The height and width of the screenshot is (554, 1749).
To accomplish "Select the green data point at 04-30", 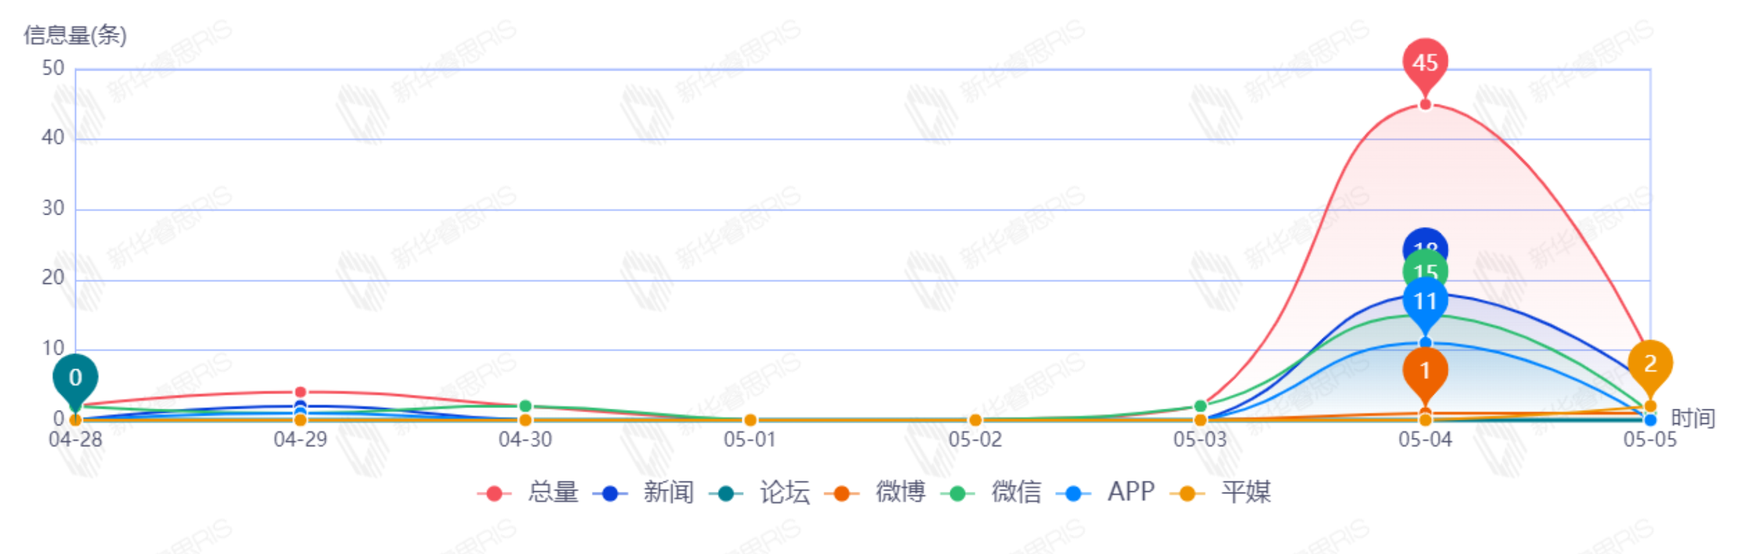I will pos(525,406).
